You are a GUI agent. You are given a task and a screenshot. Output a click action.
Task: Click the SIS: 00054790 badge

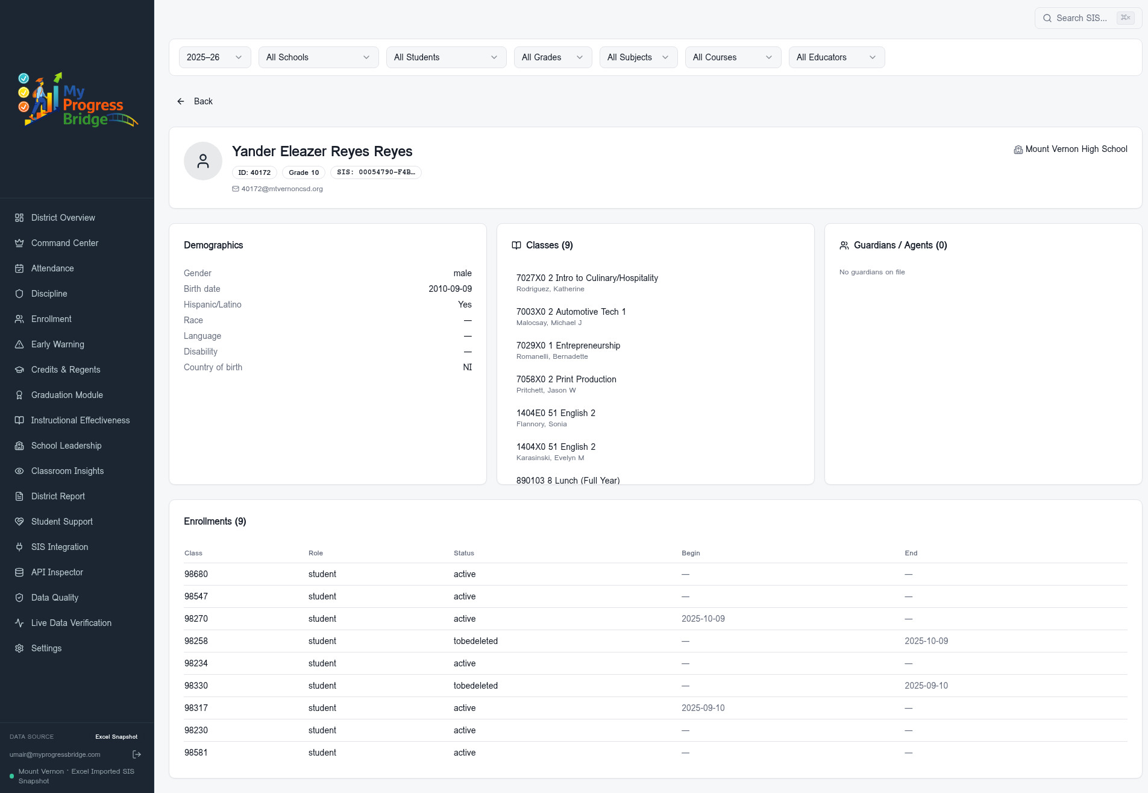click(x=376, y=172)
